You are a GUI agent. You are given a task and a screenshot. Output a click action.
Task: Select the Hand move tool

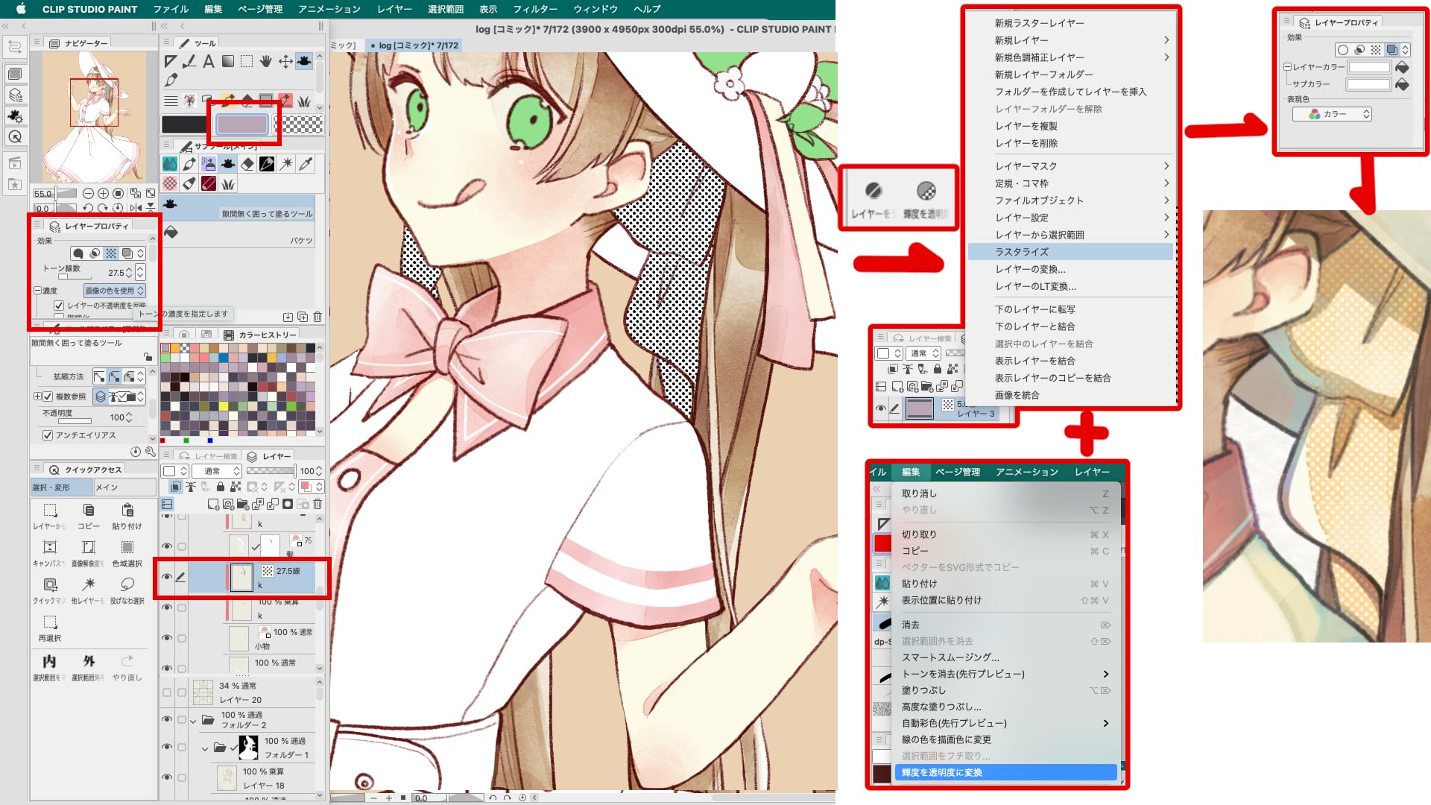pos(266,61)
